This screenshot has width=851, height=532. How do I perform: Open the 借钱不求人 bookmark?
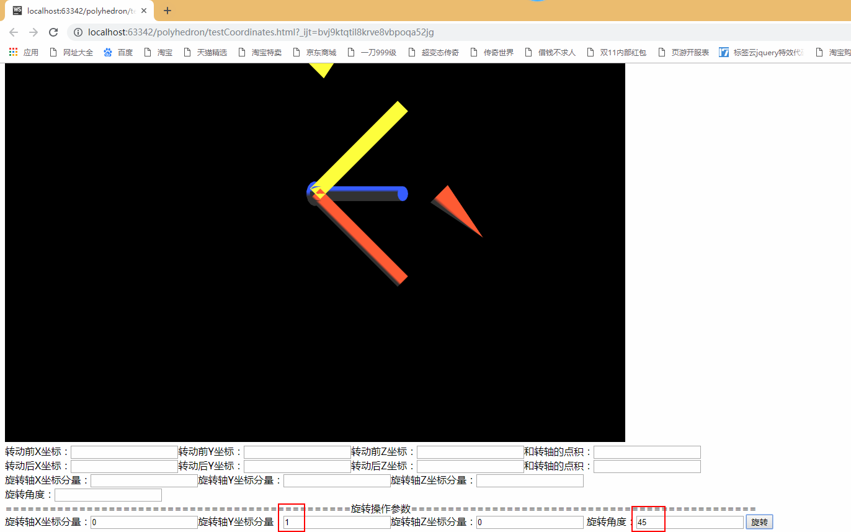[x=550, y=52]
